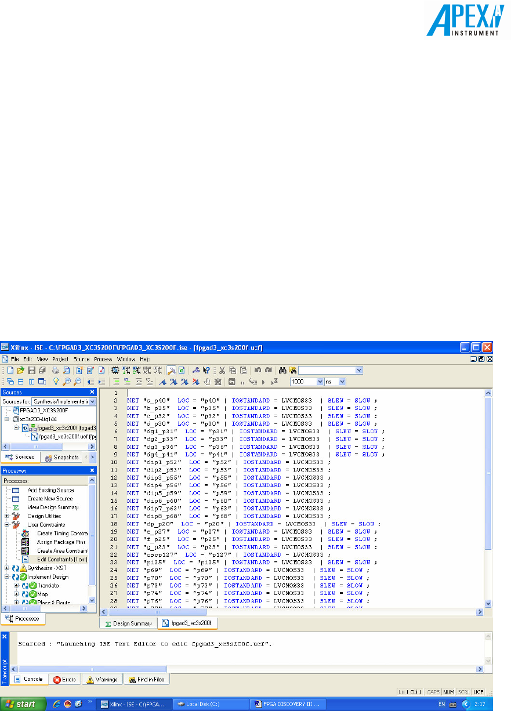This screenshot has width=511, height=711.
Task: Click the Print toolbar icon
Action: [x=56, y=370]
